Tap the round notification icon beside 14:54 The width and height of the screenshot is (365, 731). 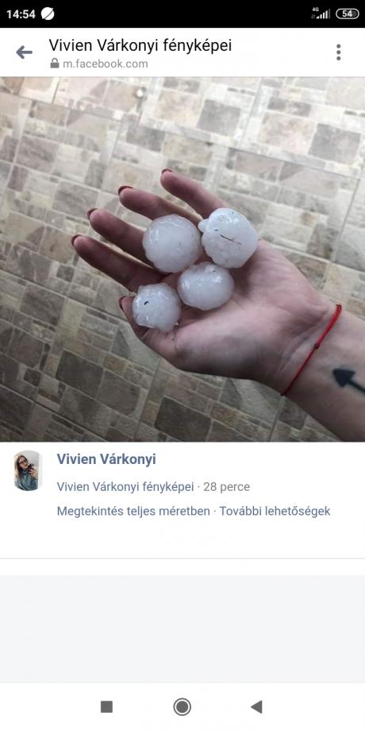point(48,14)
